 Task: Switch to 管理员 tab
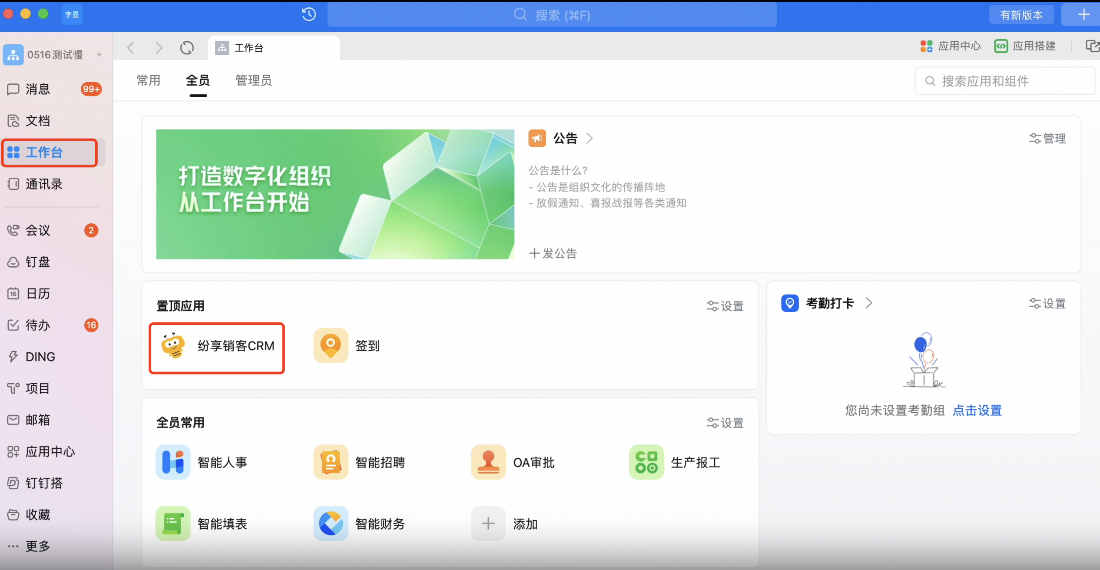[254, 80]
